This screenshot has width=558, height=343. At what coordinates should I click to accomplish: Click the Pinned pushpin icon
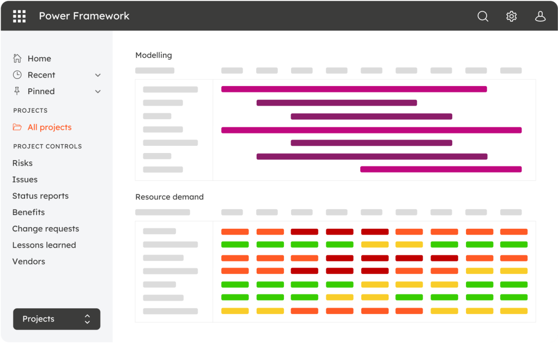[x=17, y=91]
